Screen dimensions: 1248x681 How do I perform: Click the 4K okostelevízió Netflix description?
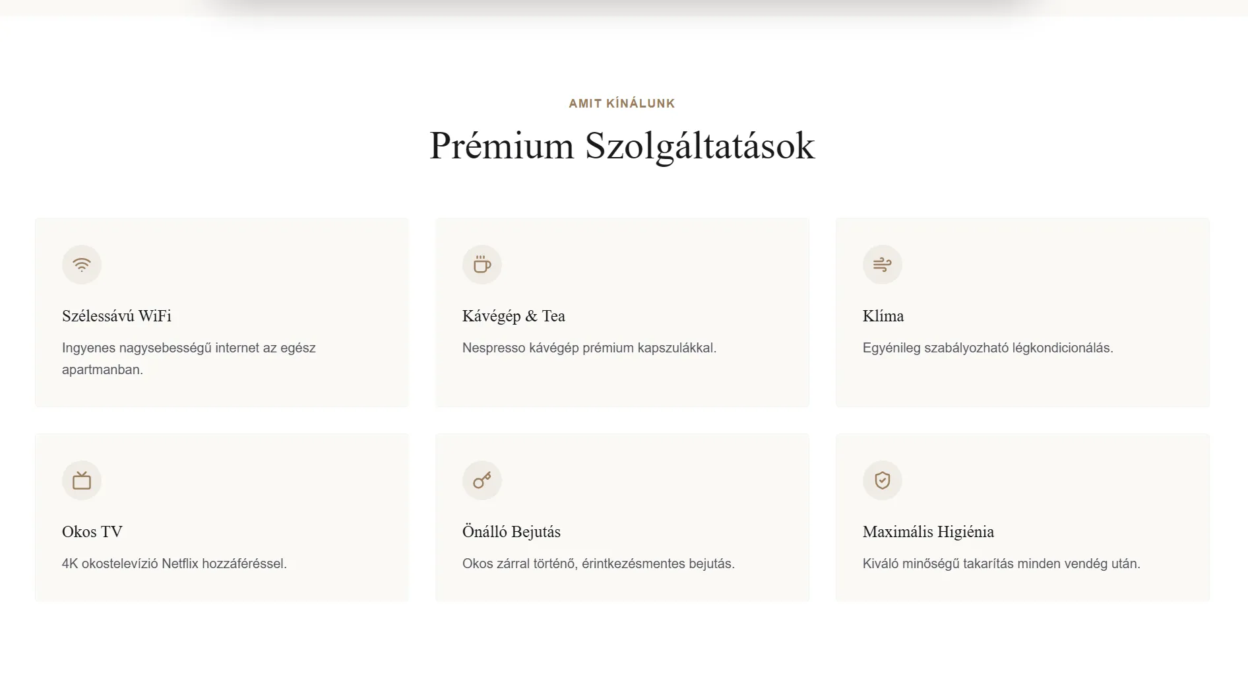174,564
